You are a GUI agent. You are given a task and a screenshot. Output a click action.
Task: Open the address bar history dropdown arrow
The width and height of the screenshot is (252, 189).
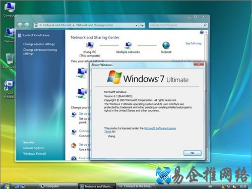pos(137,25)
